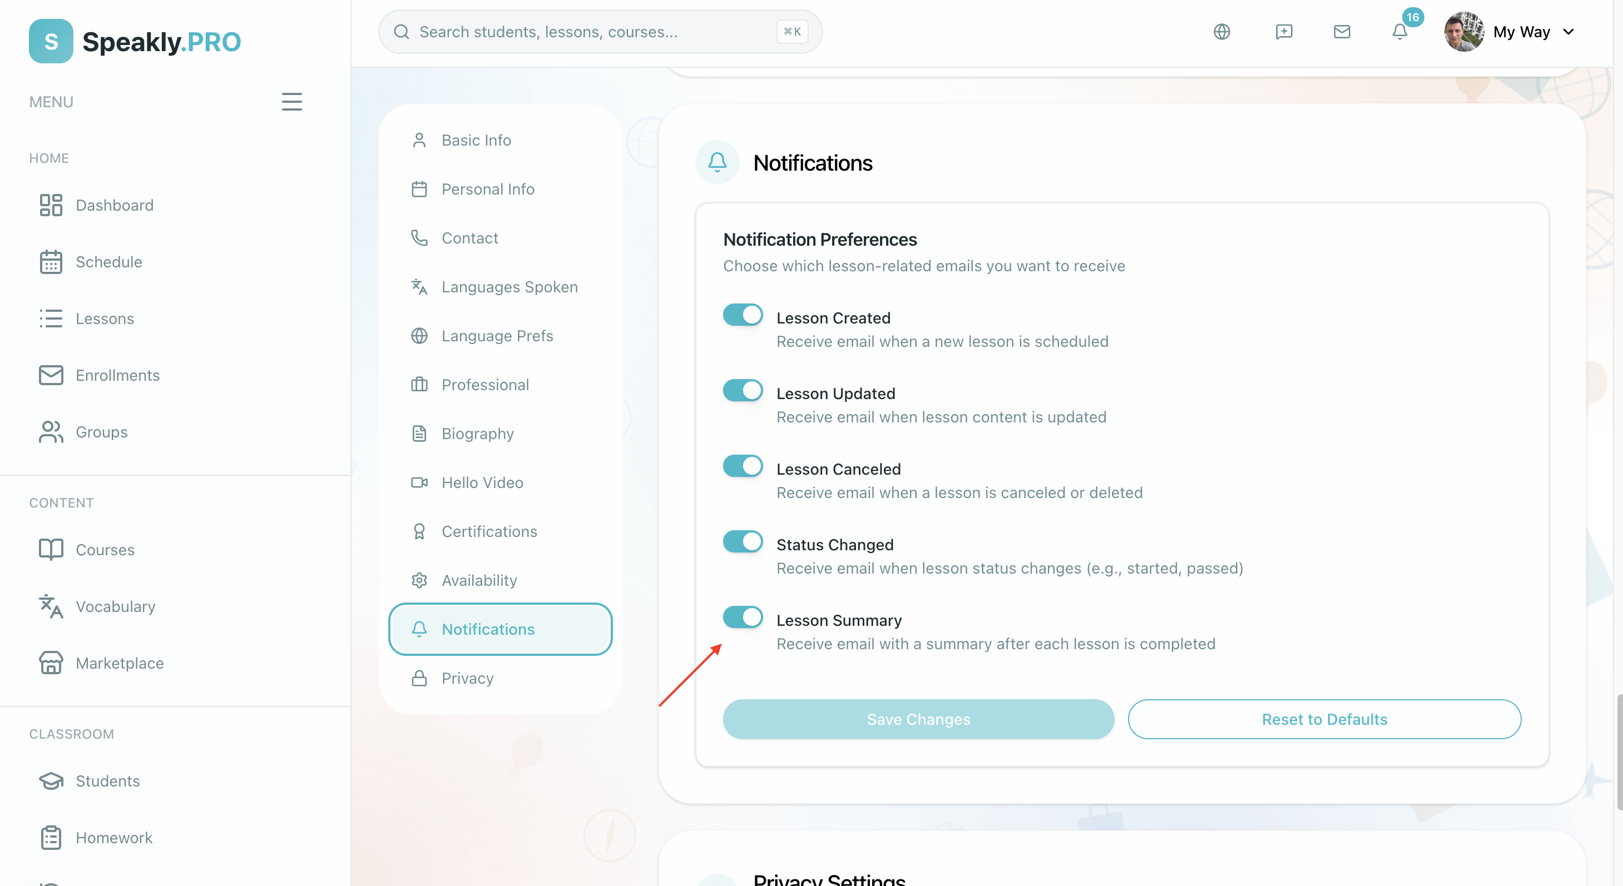
Task: Select the Language Prefs tab
Action: click(500, 336)
